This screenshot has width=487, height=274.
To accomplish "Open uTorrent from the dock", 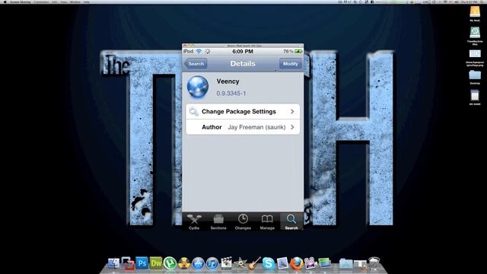I will [170, 263].
